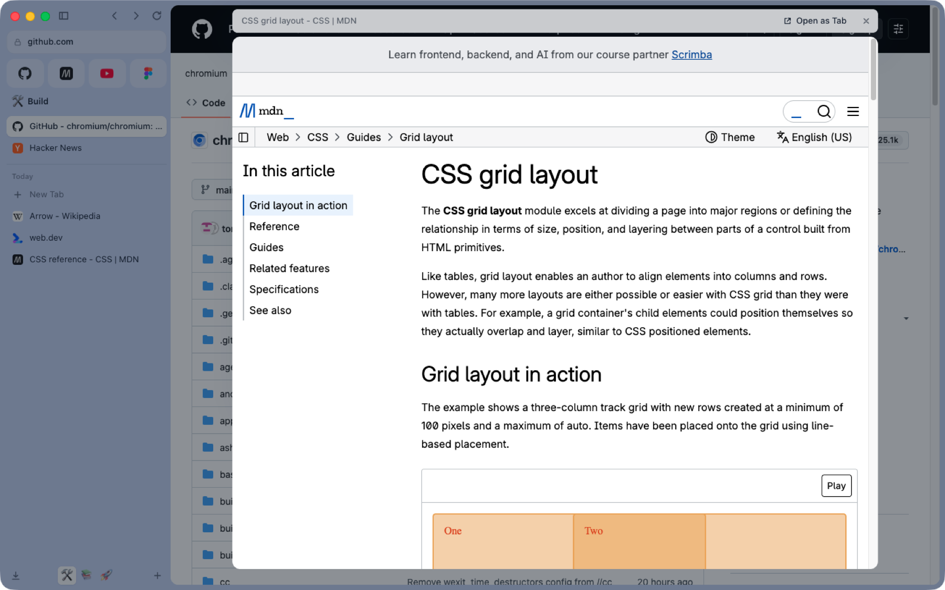The height and width of the screenshot is (590, 945).
Task: Click Open as Tab button
Action: tap(815, 21)
